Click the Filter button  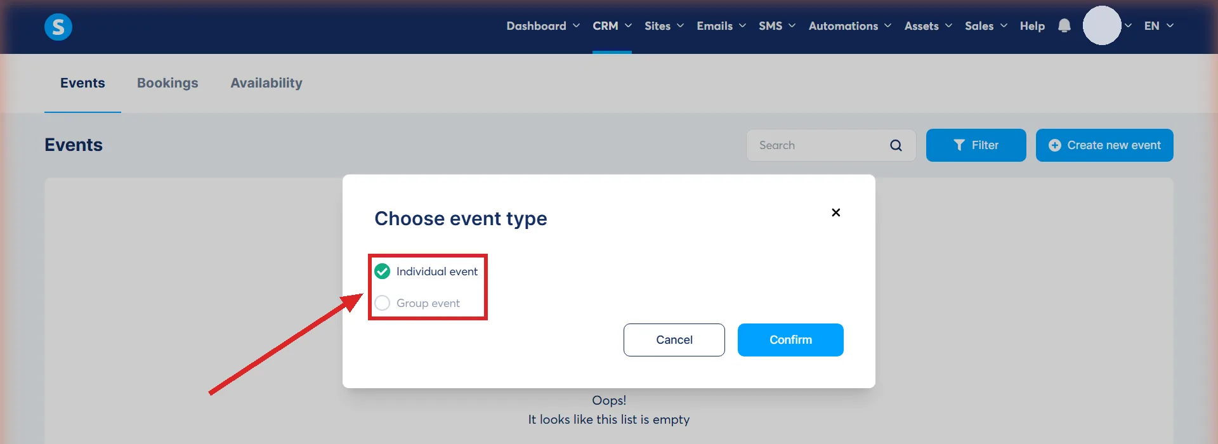(976, 145)
